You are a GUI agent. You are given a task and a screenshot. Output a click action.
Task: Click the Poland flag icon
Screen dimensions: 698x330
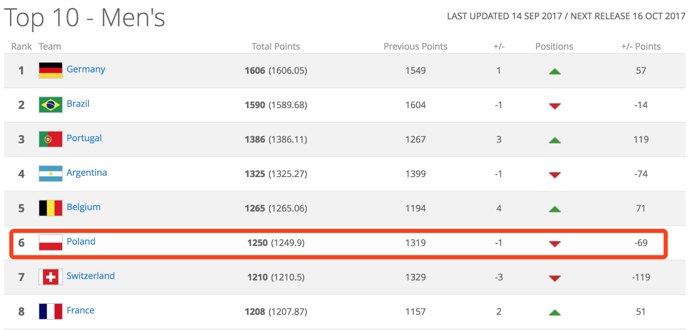pyautogui.click(x=51, y=243)
